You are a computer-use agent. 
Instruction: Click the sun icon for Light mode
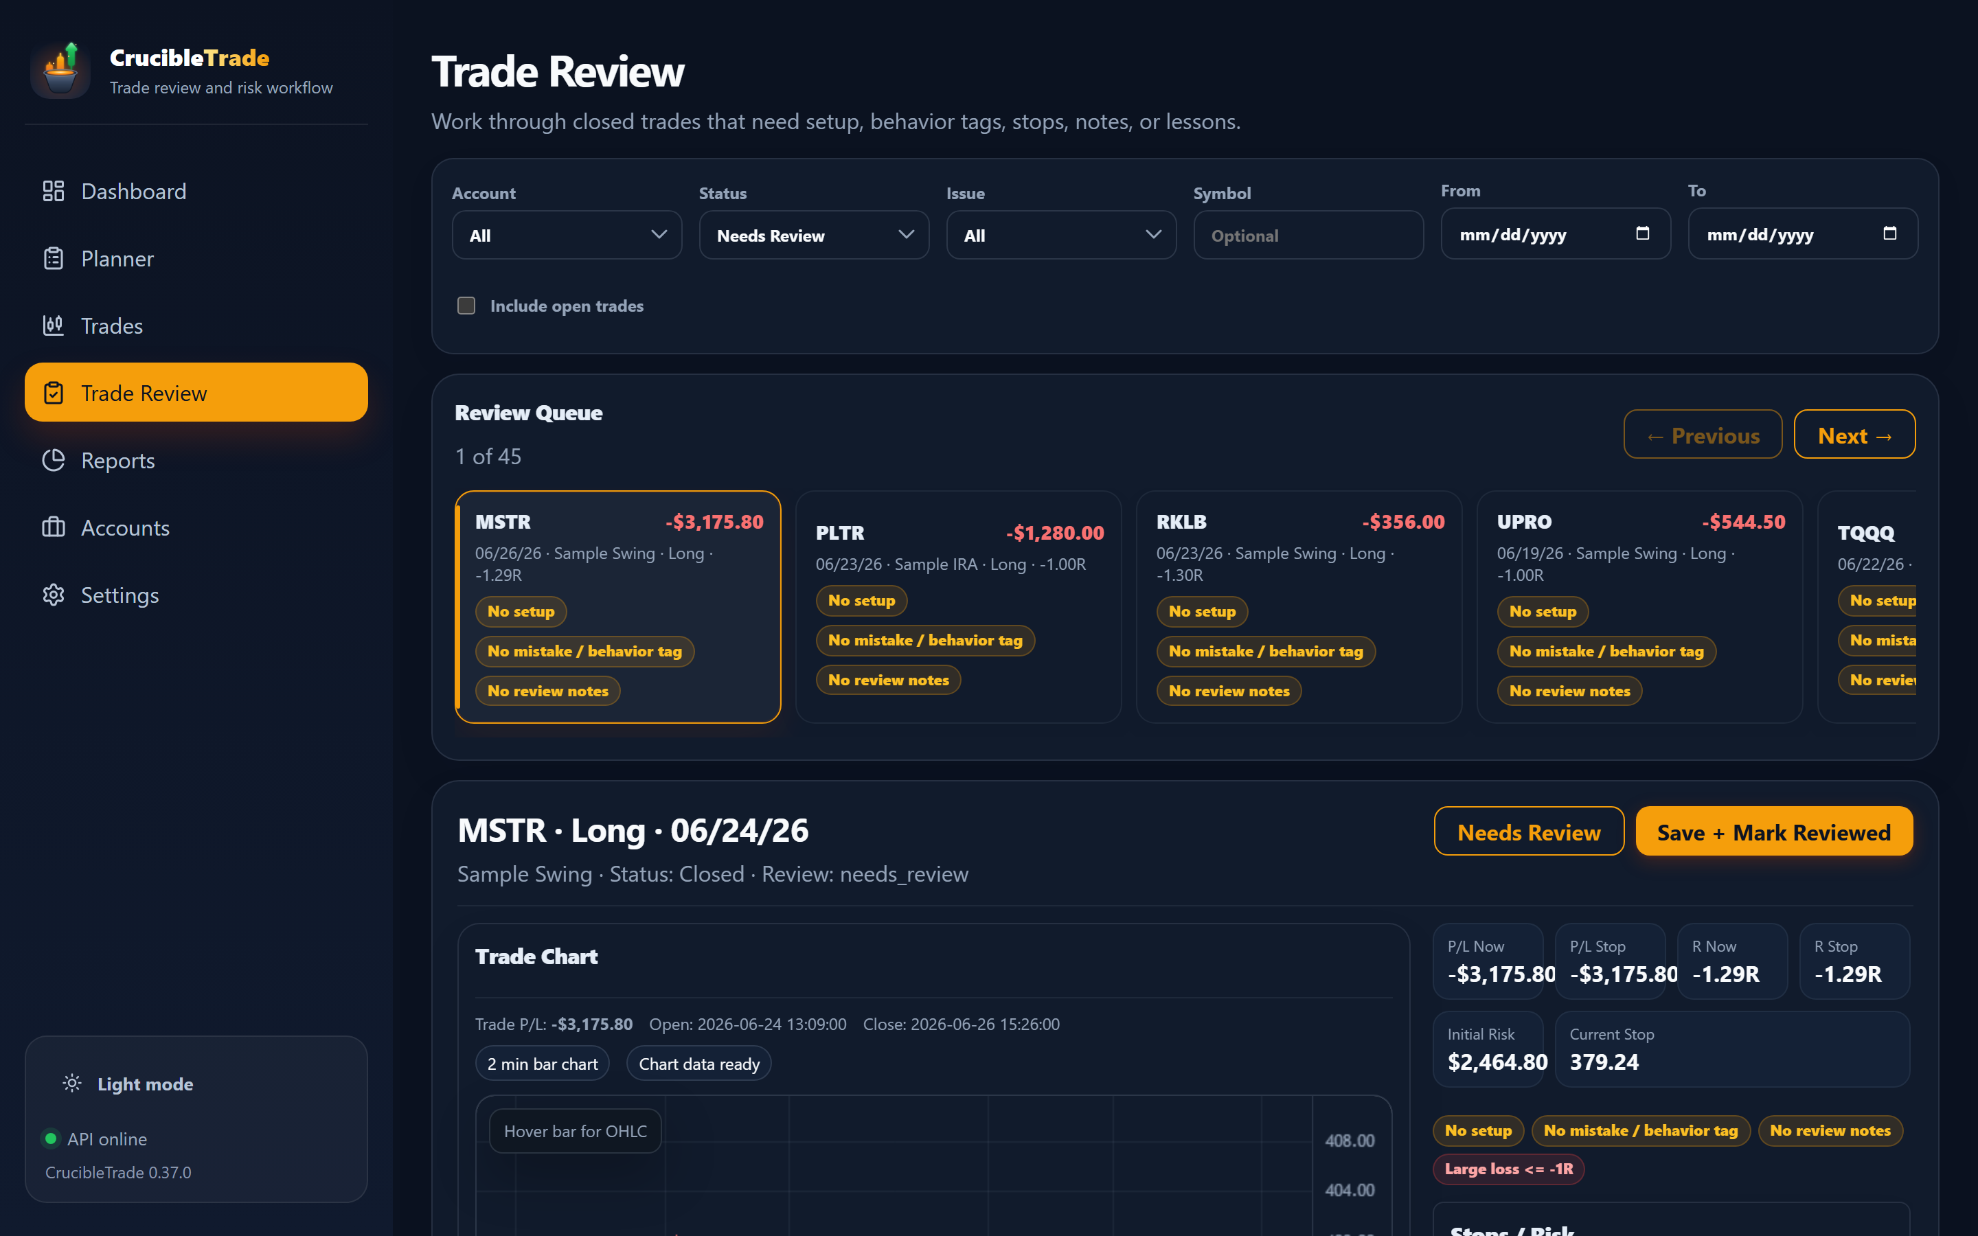pos(72,1083)
